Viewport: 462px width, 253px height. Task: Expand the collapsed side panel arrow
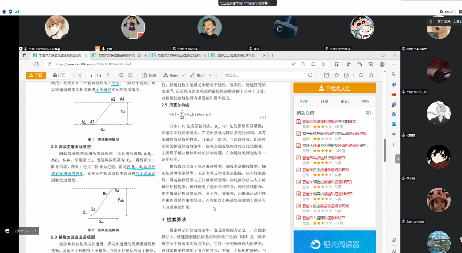coord(398,159)
